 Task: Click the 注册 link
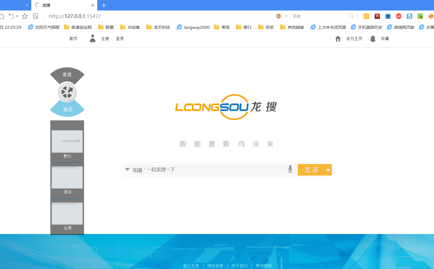coord(105,39)
